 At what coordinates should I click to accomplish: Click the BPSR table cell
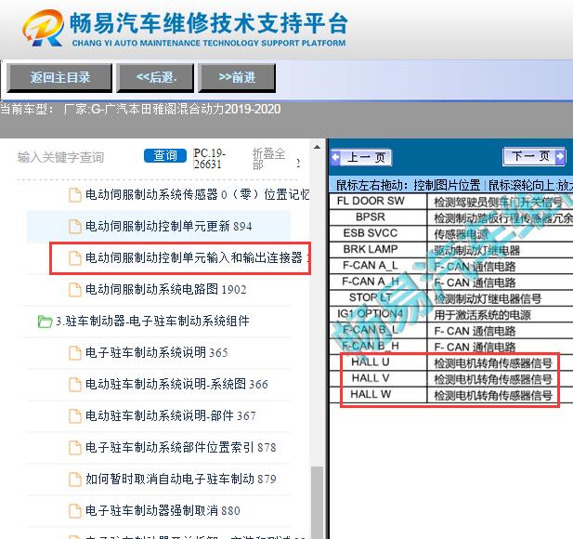point(378,217)
